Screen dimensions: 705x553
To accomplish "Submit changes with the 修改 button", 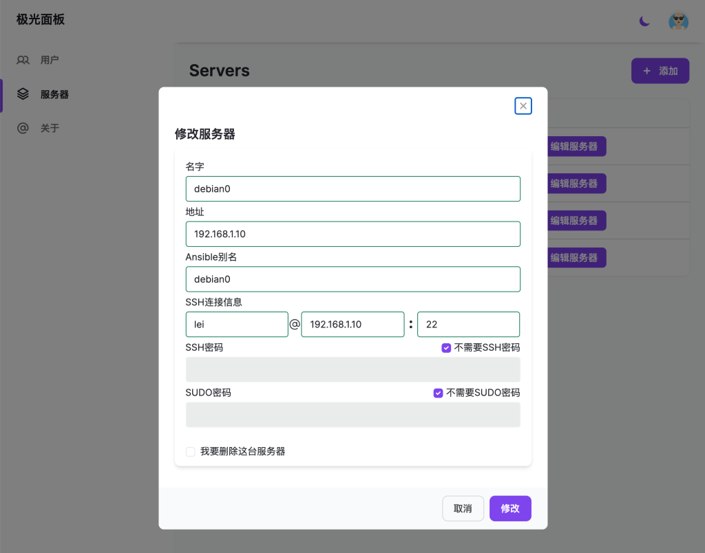I will (510, 508).
